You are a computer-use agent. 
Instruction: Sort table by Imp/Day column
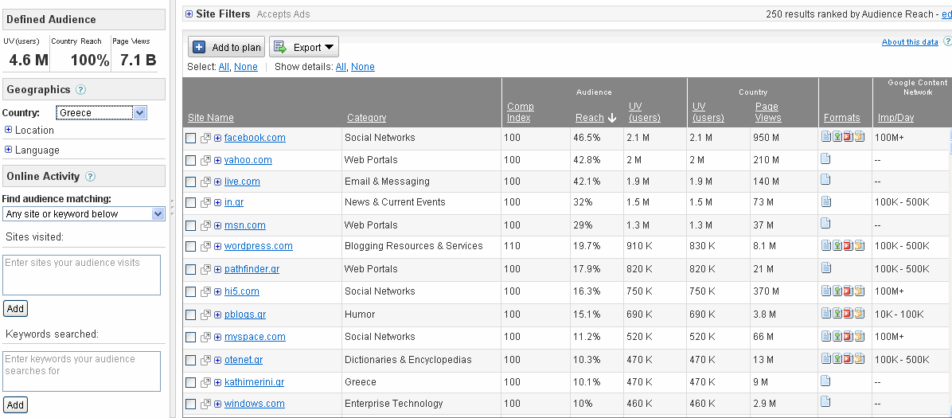coord(895,118)
